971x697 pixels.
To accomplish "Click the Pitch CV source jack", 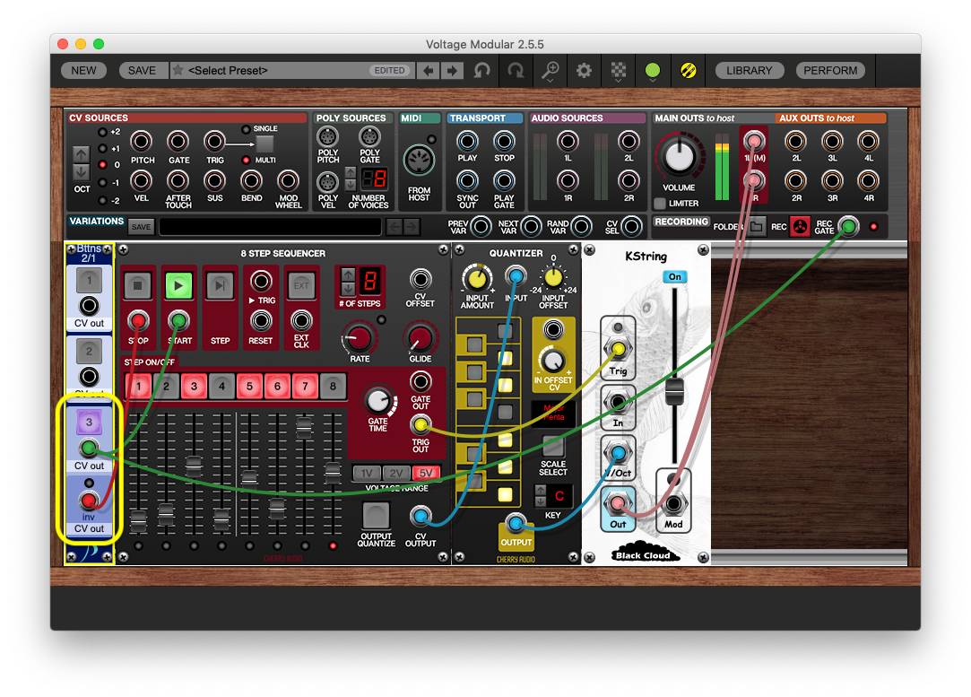I will (141, 142).
